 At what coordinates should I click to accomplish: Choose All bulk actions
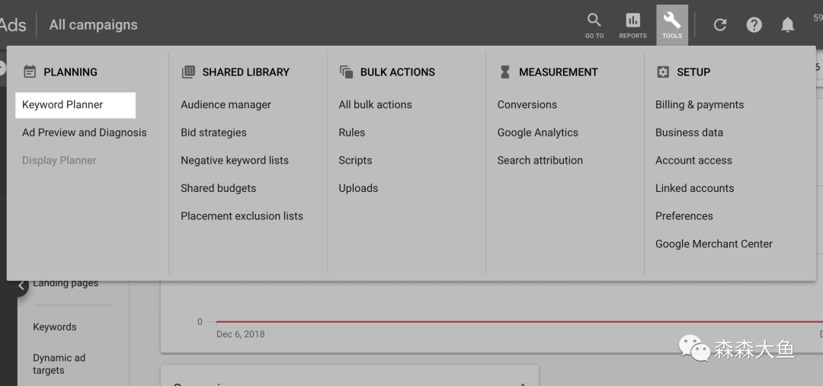[375, 105]
